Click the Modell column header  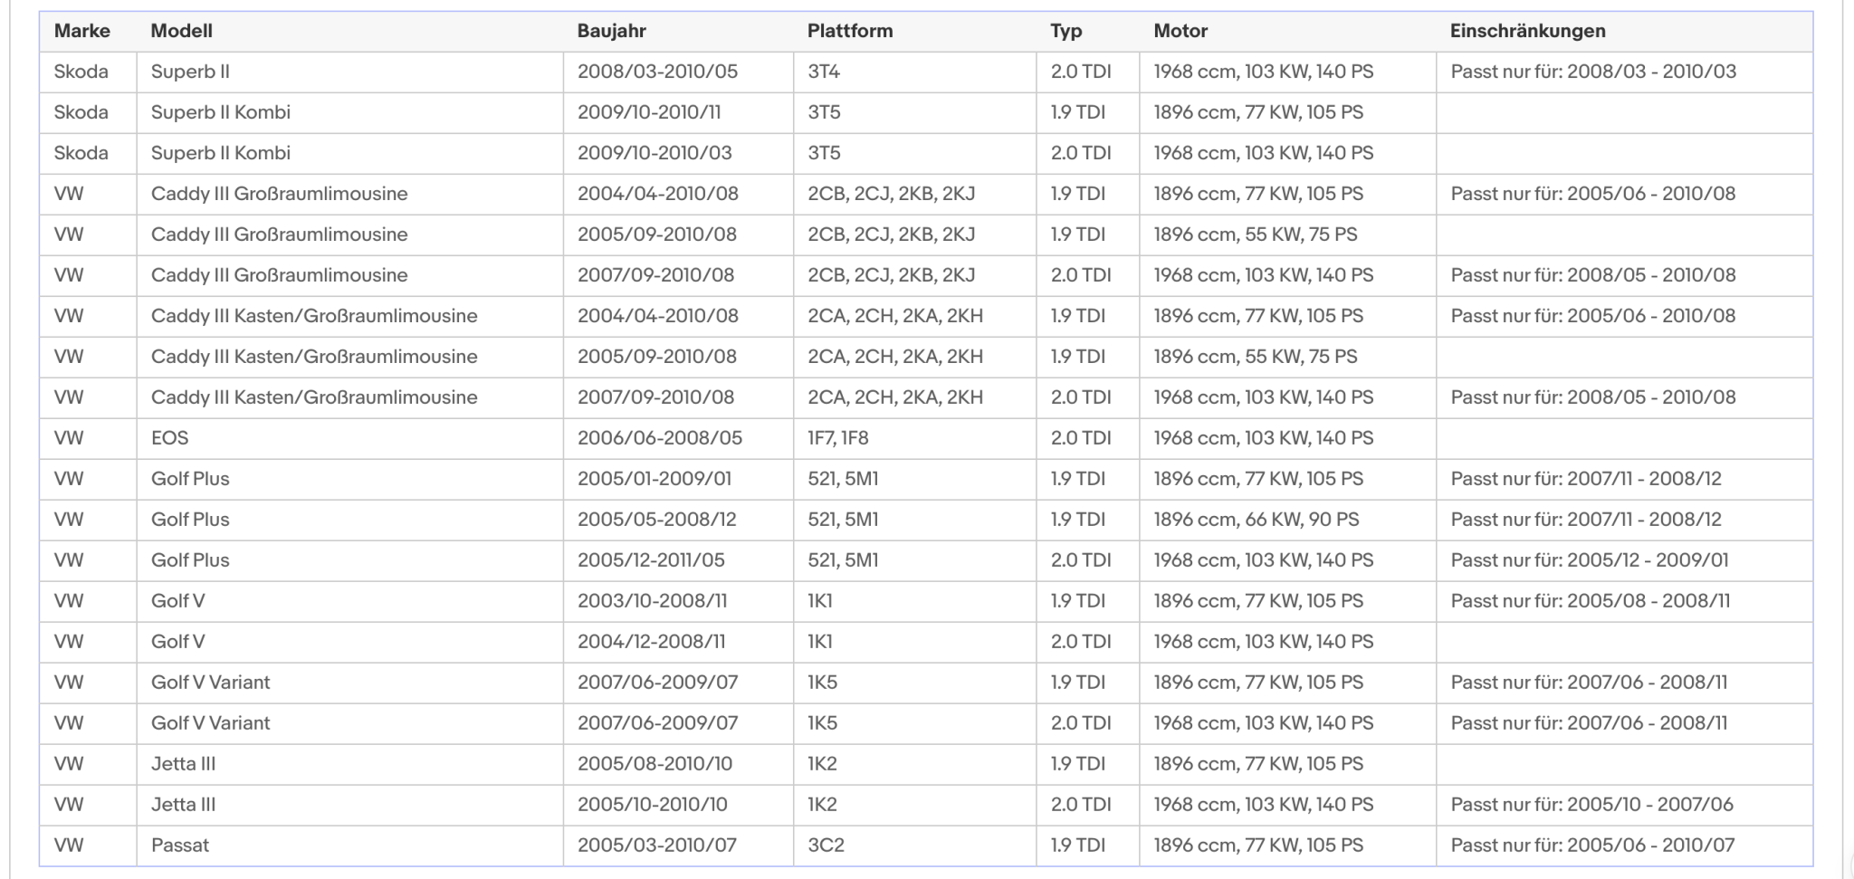[x=182, y=31]
